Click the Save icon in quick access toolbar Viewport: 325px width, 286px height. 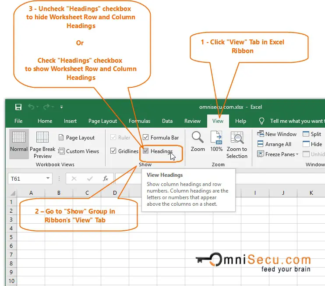coord(18,107)
